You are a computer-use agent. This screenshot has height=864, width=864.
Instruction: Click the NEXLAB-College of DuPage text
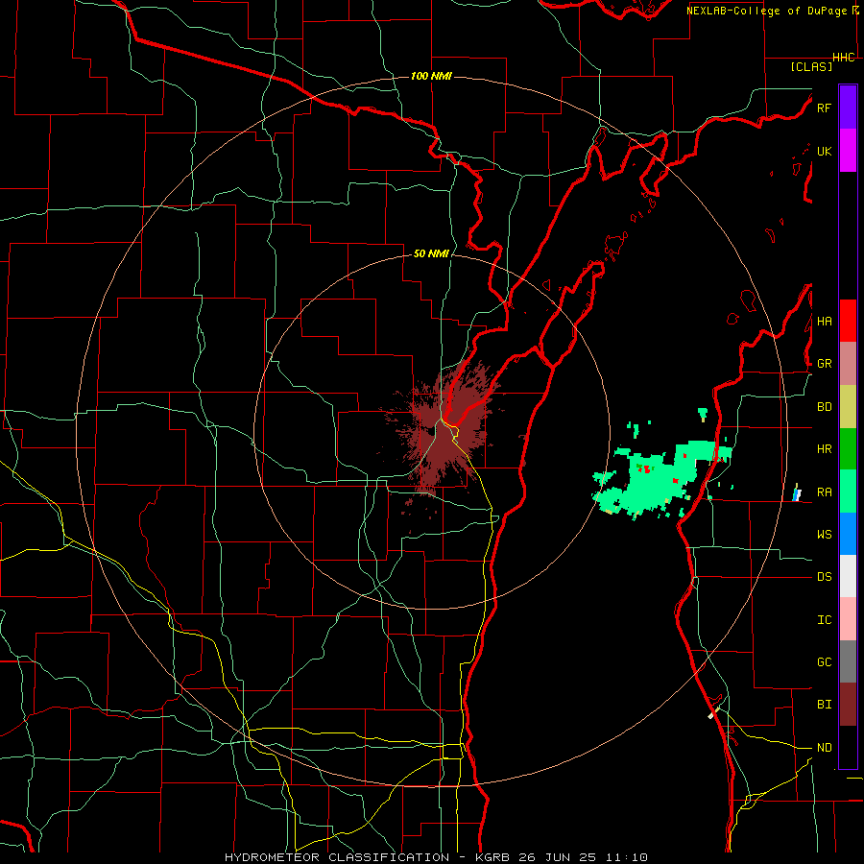[766, 11]
